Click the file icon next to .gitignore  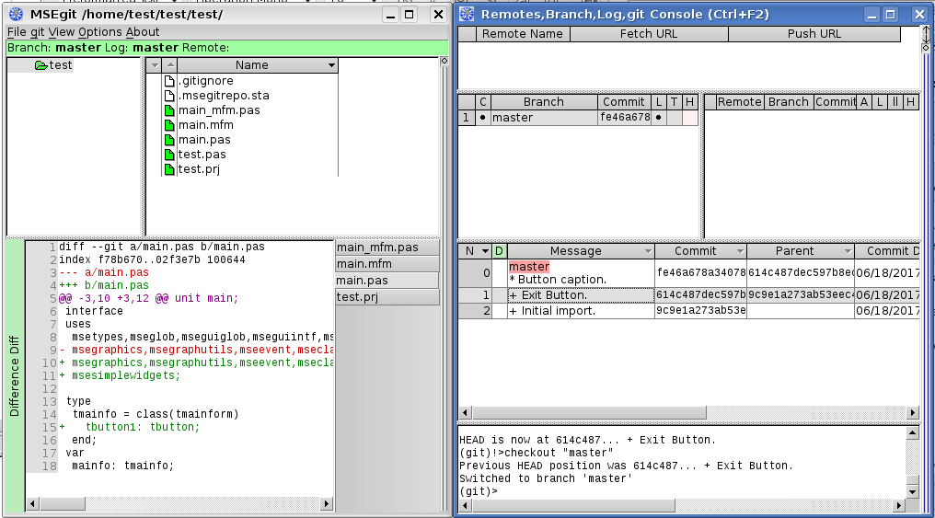click(169, 81)
